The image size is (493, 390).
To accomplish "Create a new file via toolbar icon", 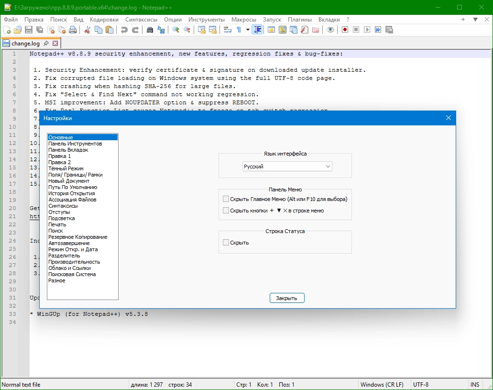I will coord(7,30).
